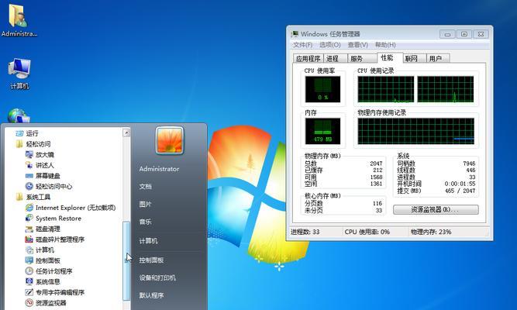Open 文档 in Start menu right pane
This screenshot has height=310, width=517.
tap(145, 187)
